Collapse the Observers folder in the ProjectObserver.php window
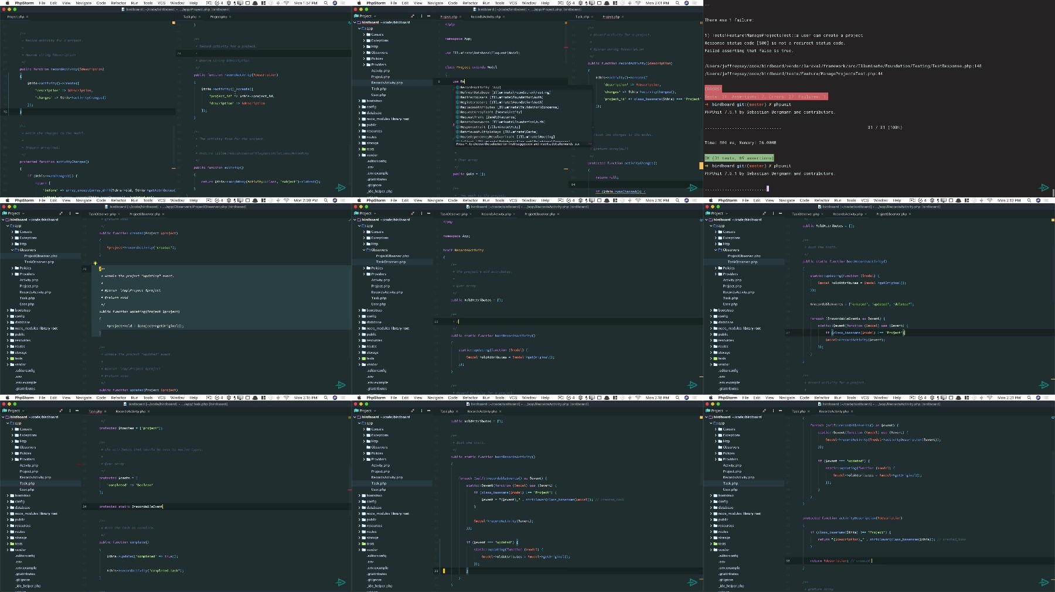This screenshot has width=1055, height=592. tap(12, 250)
